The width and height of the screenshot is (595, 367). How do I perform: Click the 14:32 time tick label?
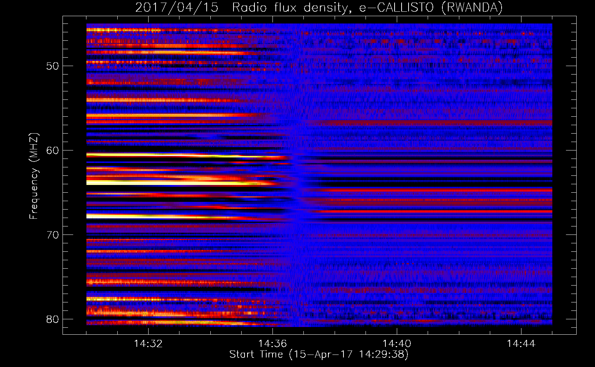148,344
